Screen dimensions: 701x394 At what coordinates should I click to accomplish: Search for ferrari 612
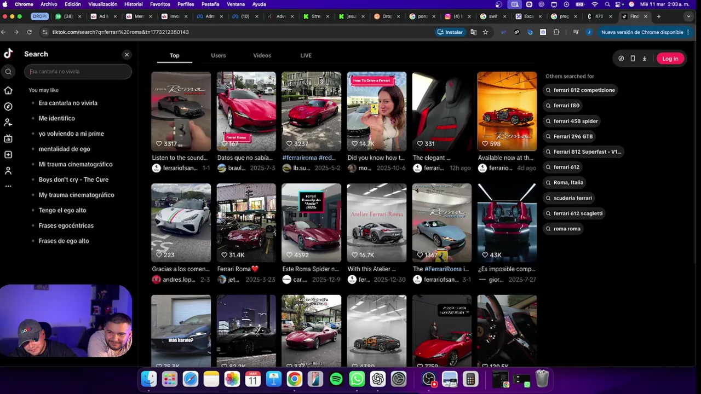[562, 167]
